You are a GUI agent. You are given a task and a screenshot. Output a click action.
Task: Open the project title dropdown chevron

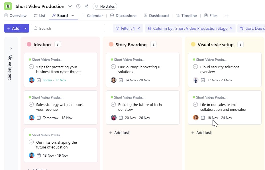click(70, 6)
